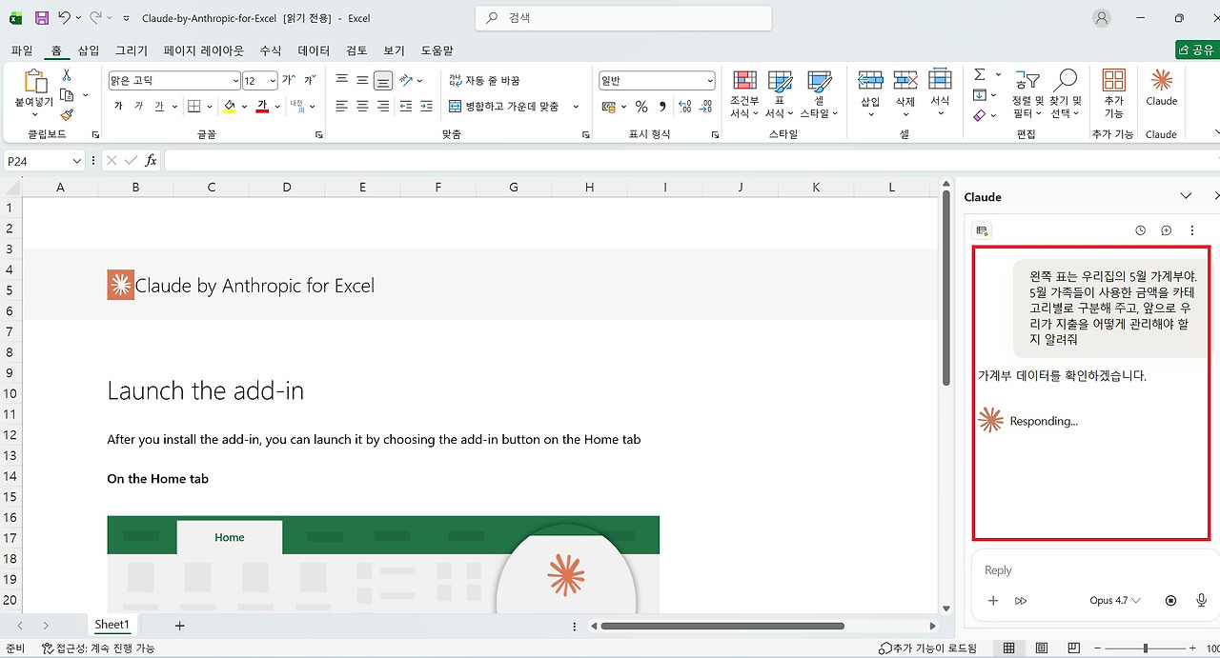
Task: Click the increase decimal icon
Action: 684,107
